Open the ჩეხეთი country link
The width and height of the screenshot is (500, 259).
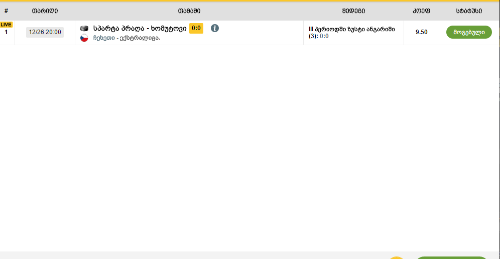tap(103, 38)
